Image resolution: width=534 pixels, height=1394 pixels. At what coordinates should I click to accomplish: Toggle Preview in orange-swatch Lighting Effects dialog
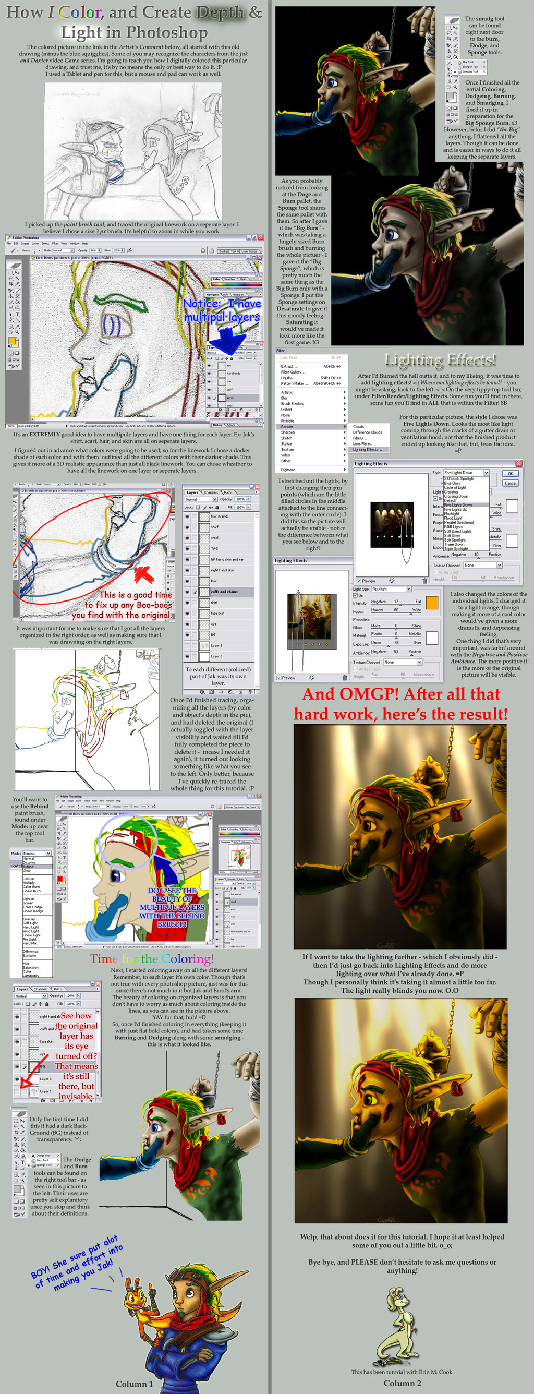tap(278, 678)
